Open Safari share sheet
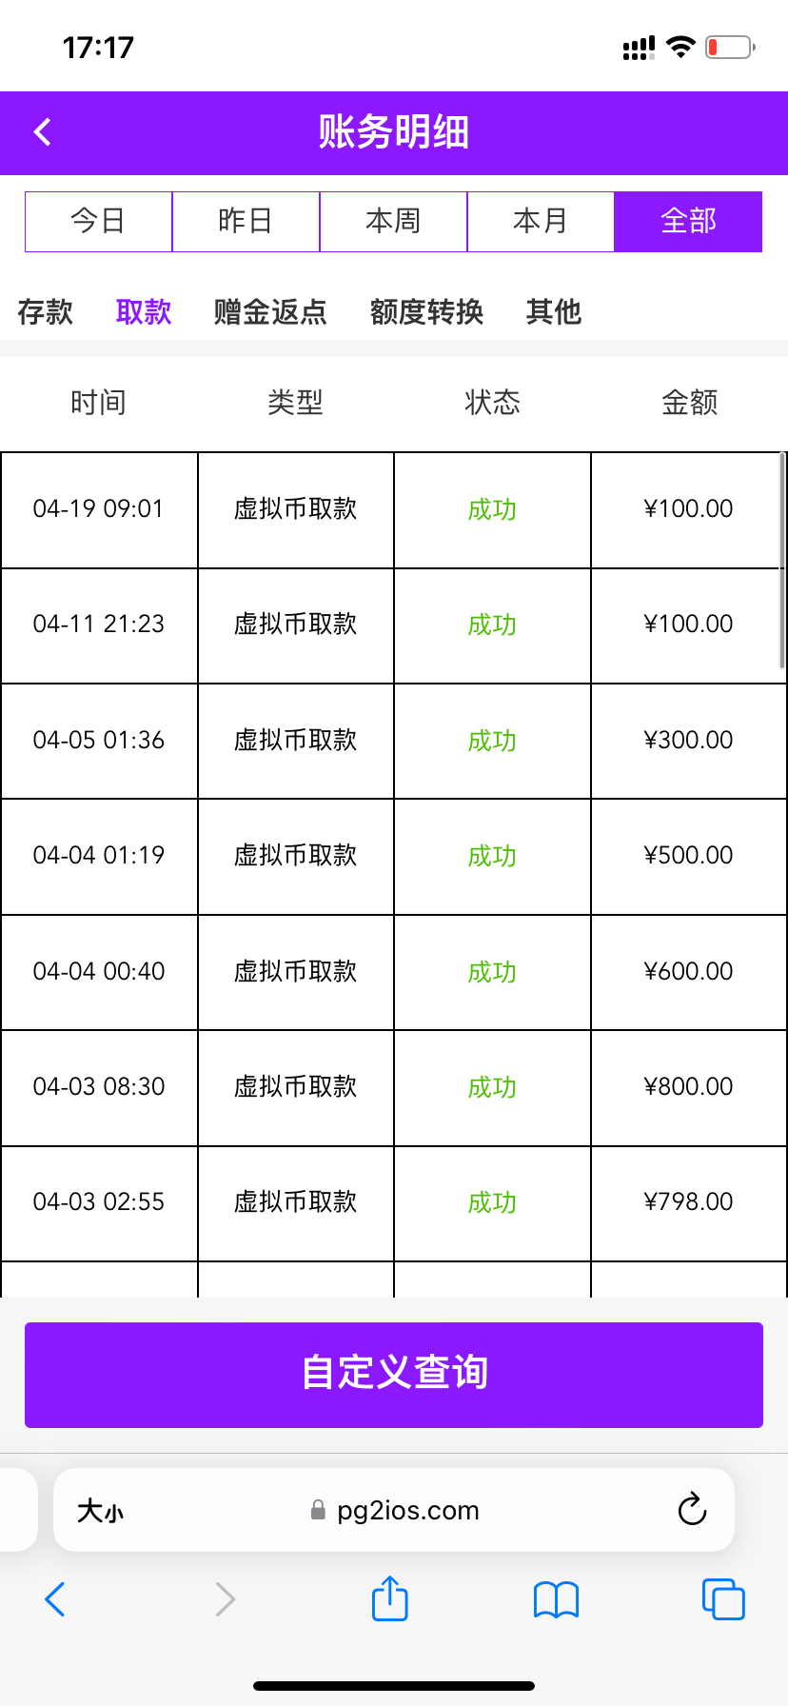This screenshot has width=788, height=1706. [390, 1598]
